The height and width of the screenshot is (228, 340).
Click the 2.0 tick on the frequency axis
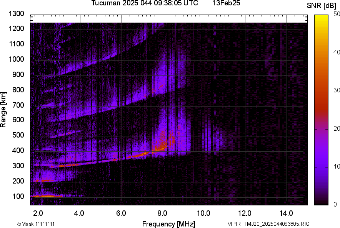pyautogui.click(x=39, y=213)
